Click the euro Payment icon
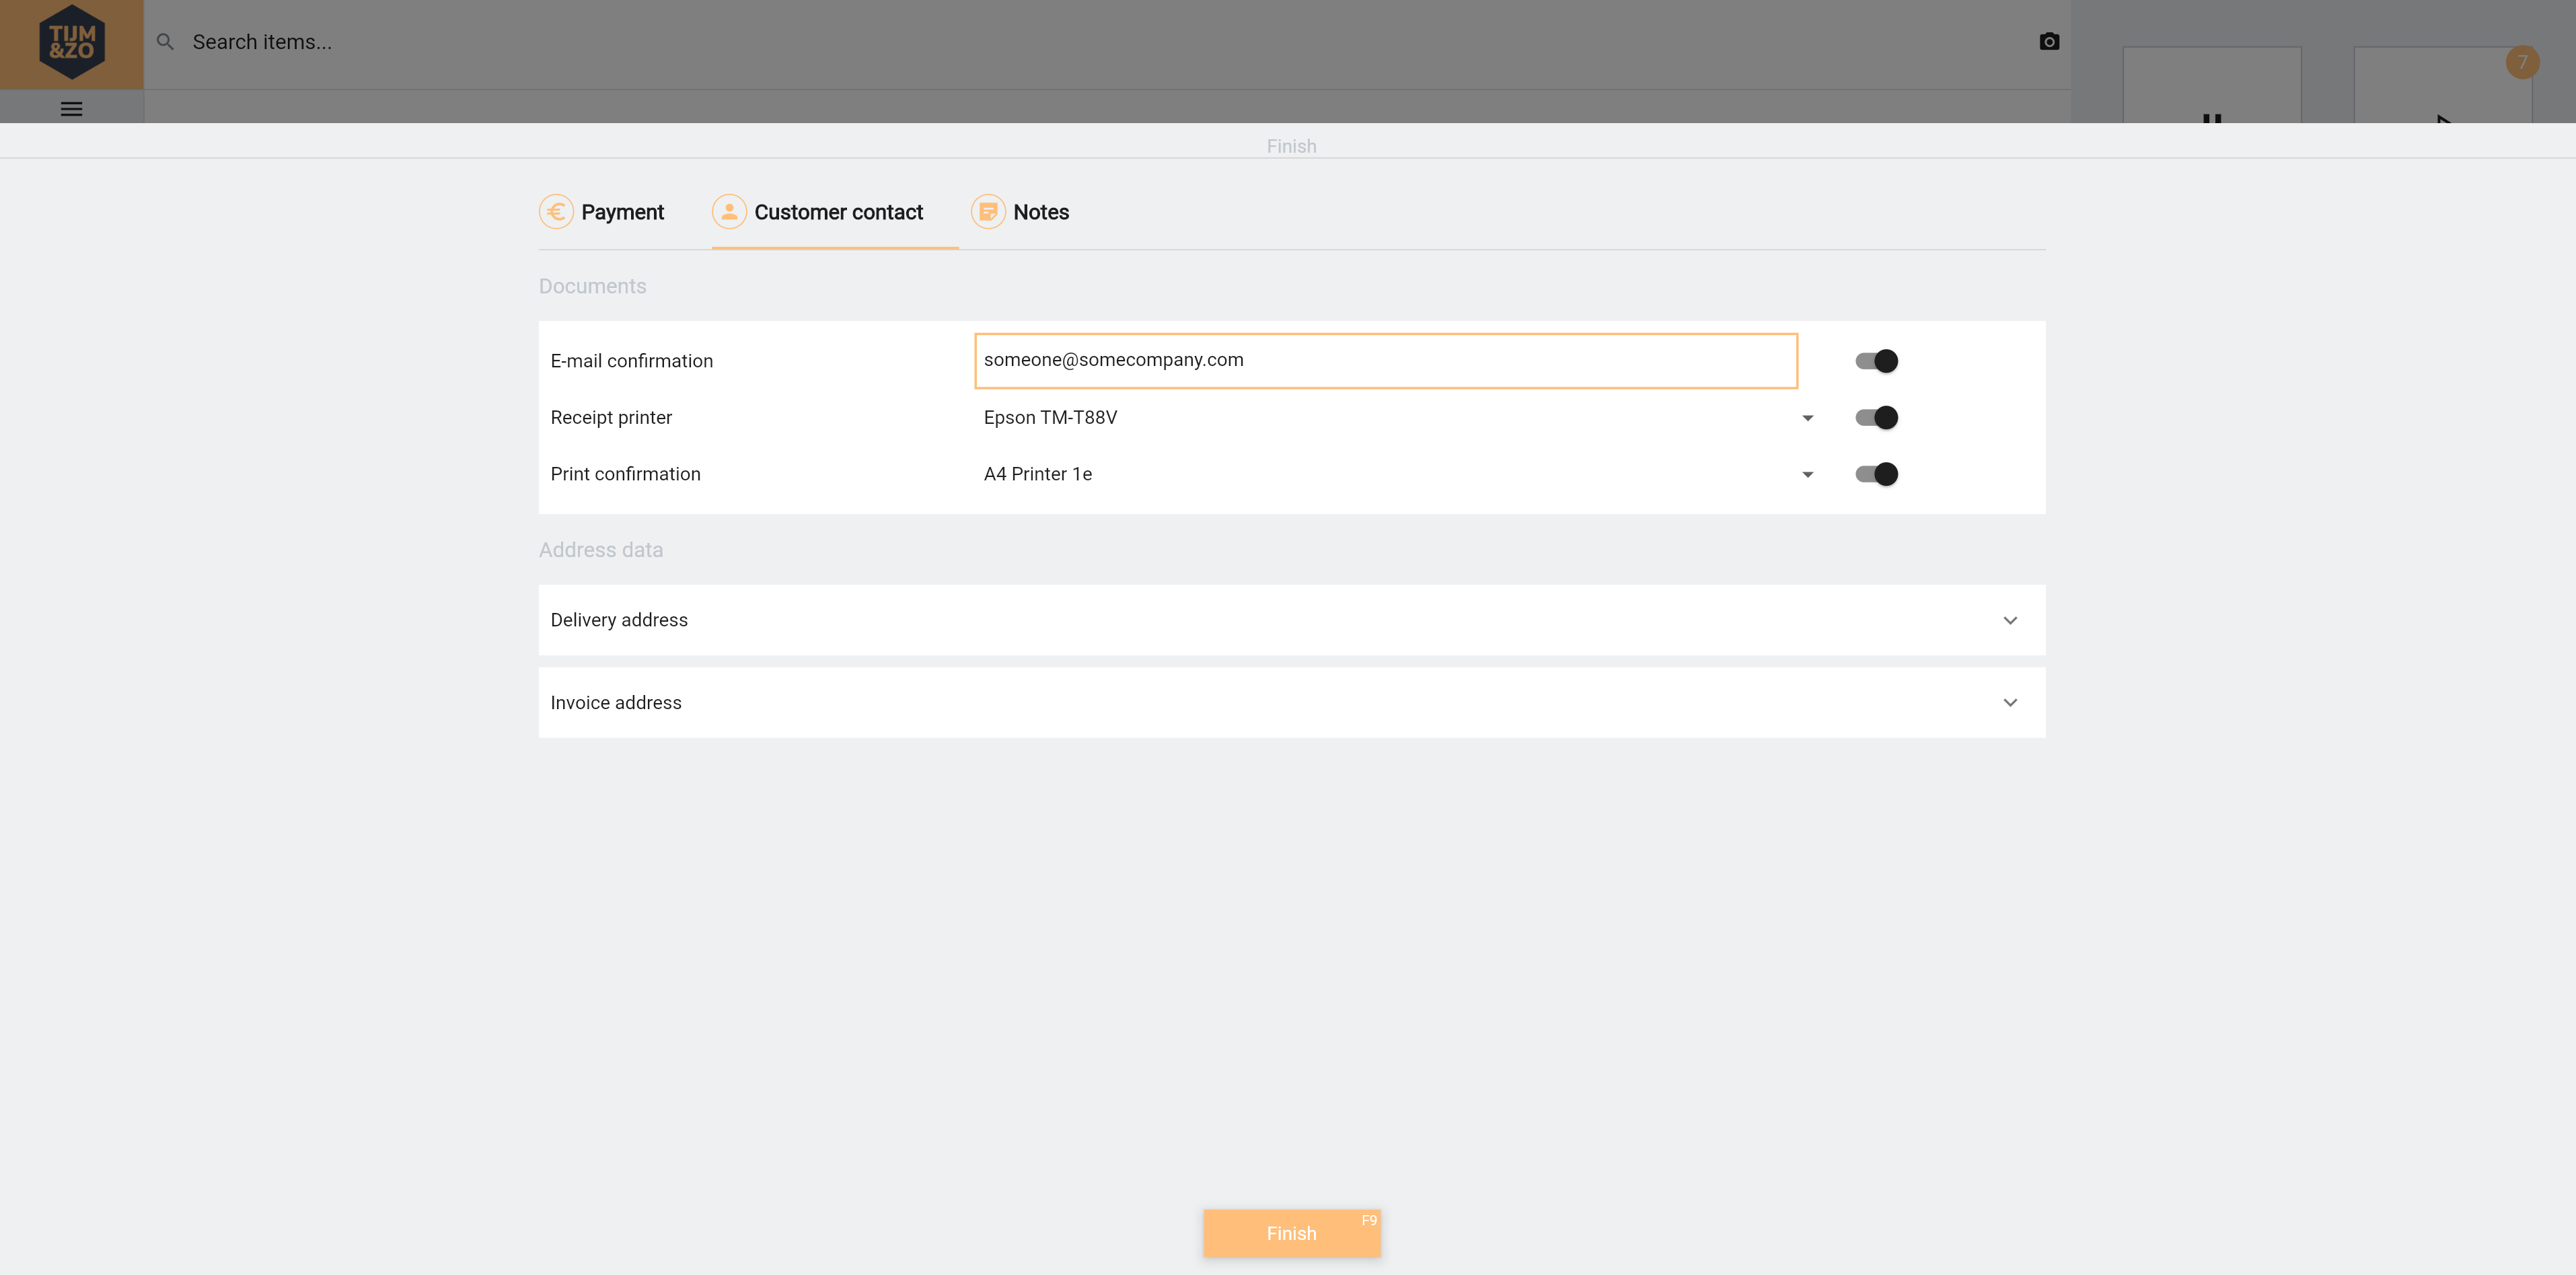Image resolution: width=2576 pixels, height=1275 pixels. (556, 212)
